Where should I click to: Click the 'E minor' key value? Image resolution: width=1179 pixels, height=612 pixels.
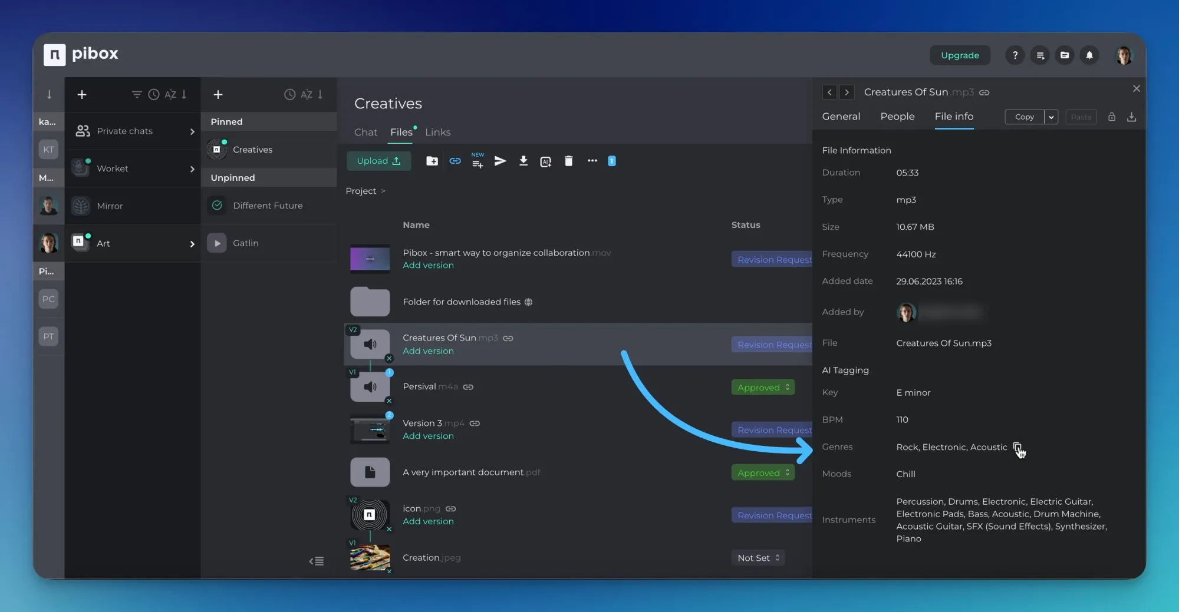click(x=913, y=392)
